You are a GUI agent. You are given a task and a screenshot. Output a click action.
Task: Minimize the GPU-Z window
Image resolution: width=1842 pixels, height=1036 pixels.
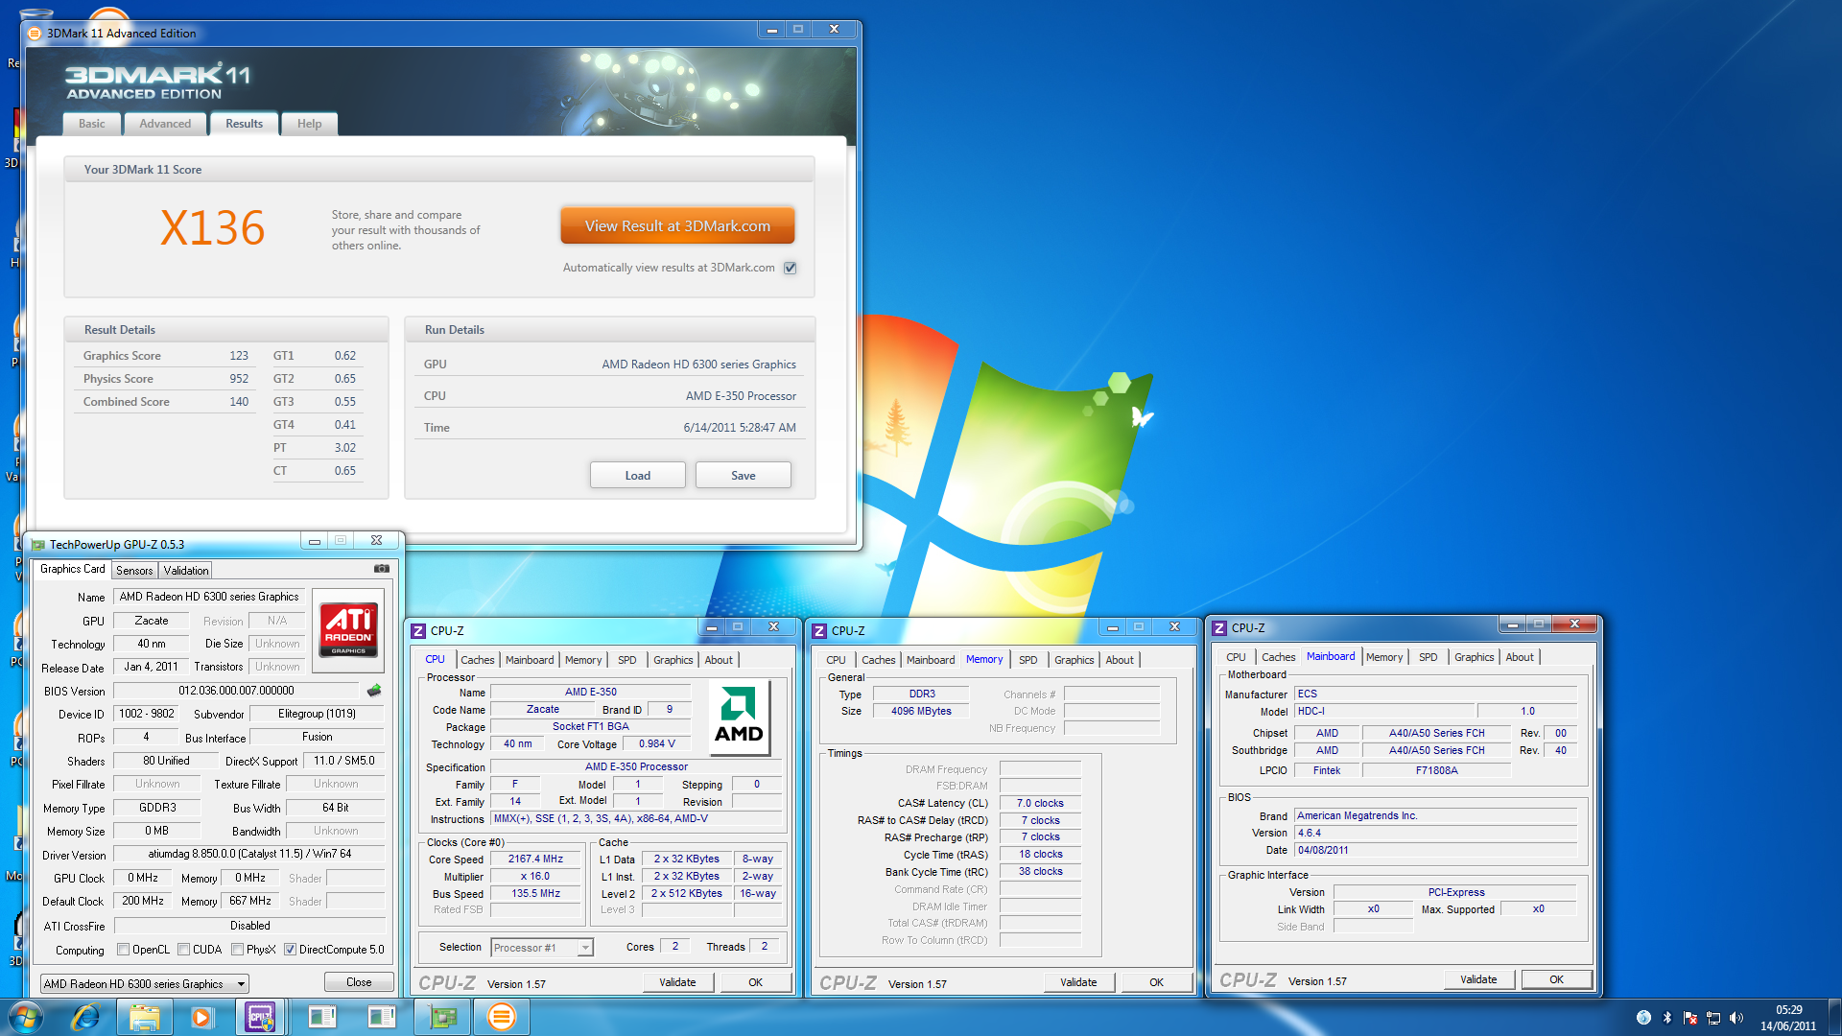(x=315, y=541)
